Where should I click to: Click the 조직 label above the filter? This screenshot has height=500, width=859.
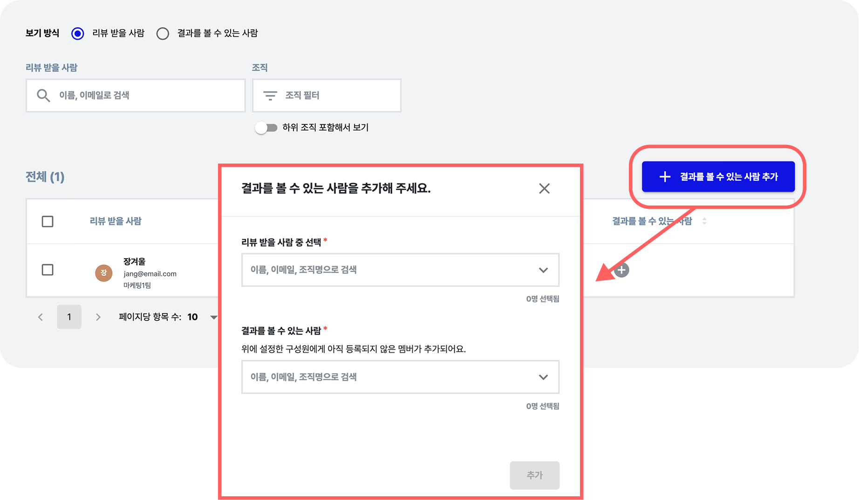click(x=259, y=68)
